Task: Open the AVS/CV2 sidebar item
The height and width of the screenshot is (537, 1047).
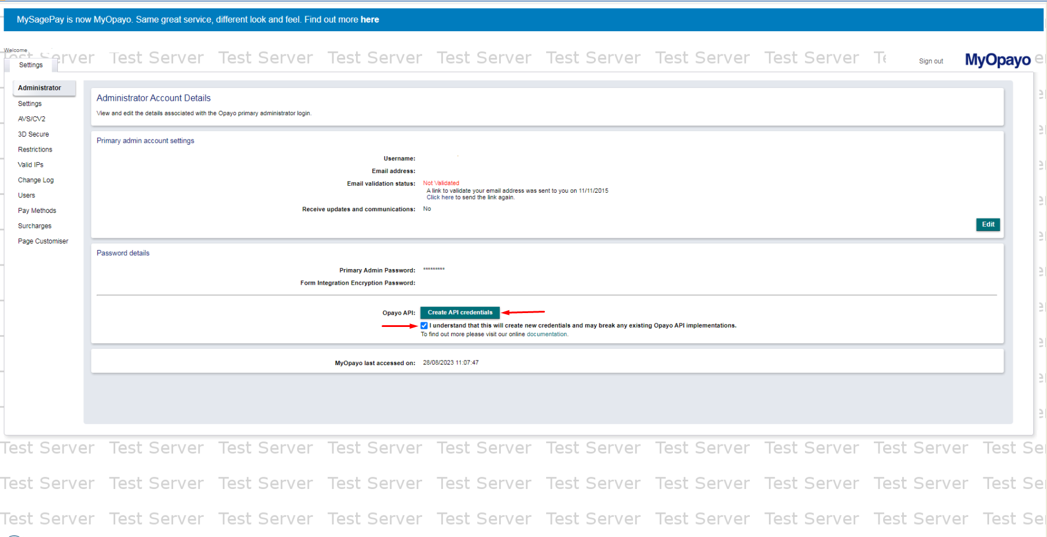Action: (x=31, y=119)
